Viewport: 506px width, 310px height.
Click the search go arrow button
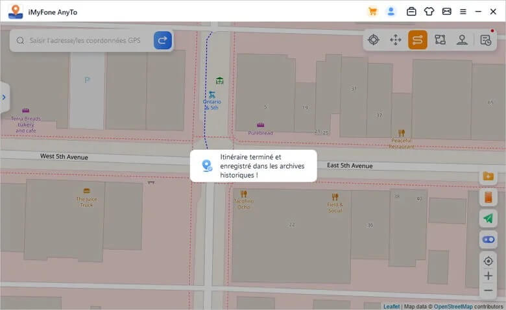(x=163, y=40)
